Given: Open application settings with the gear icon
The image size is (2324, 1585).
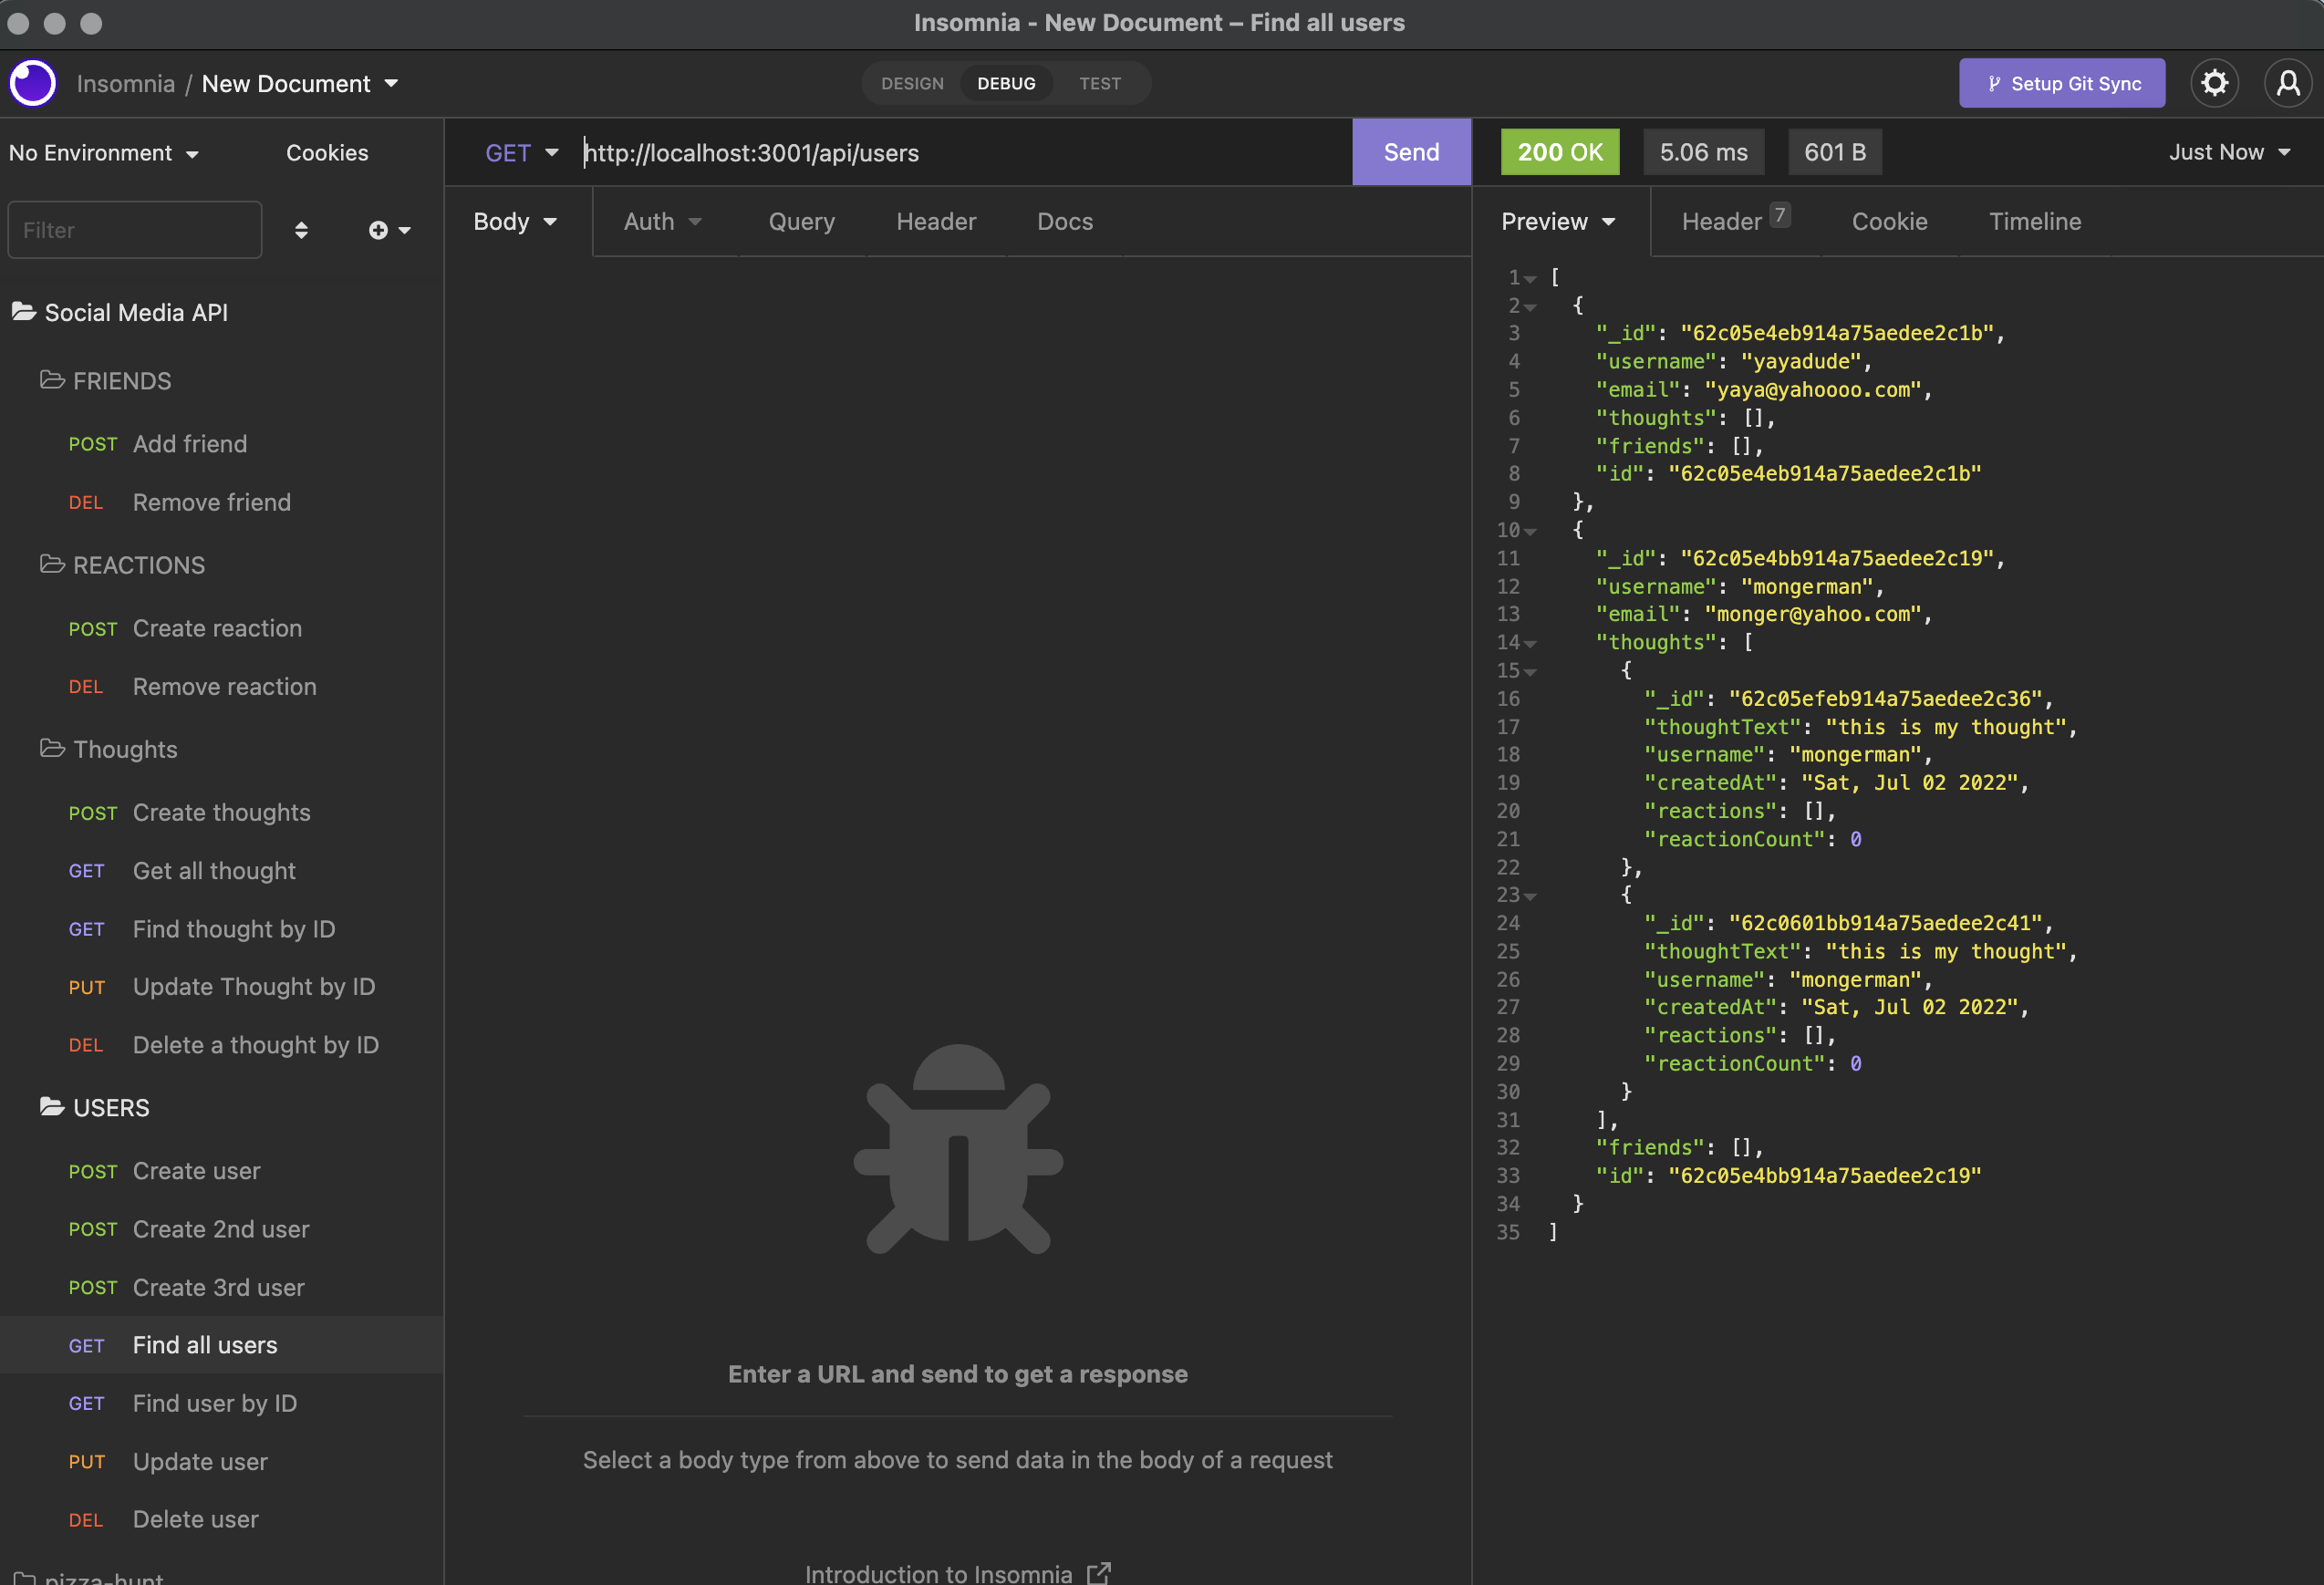Looking at the screenshot, I should click(x=2215, y=83).
